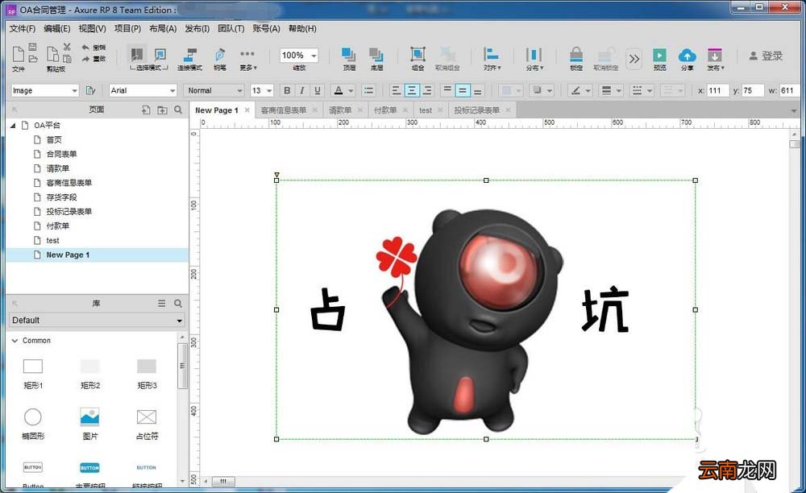Edit the w width field

click(x=790, y=90)
